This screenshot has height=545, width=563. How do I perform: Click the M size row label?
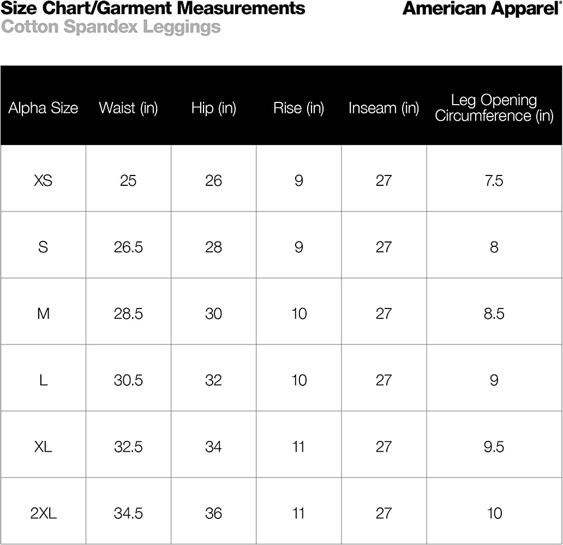point(43,313)
